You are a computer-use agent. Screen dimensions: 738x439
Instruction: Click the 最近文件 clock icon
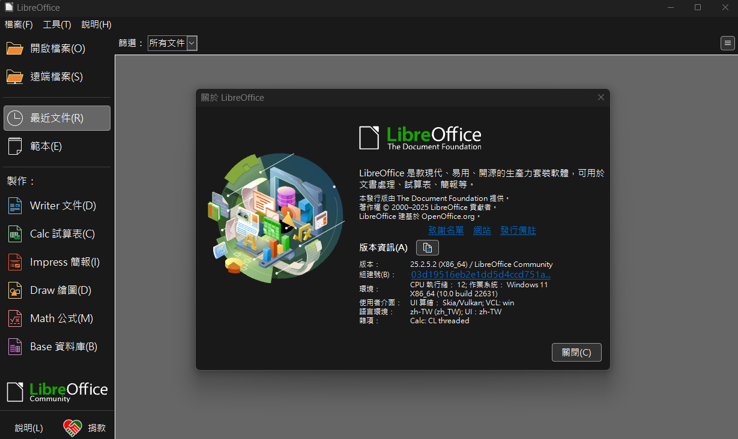point(15,118)
